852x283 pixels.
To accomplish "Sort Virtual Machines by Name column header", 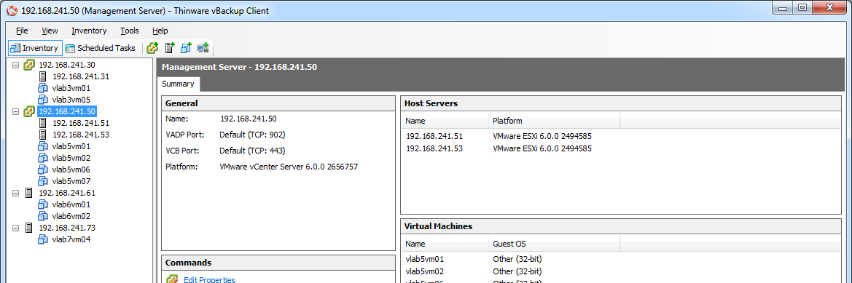I will pyautogui.click(x=445, y=244).
